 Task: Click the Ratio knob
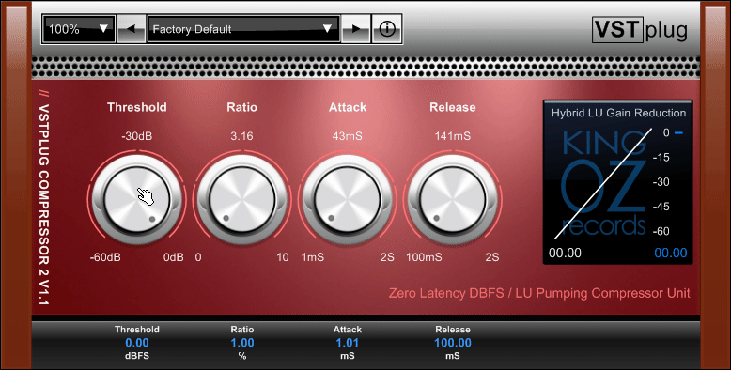click(242, 199)
